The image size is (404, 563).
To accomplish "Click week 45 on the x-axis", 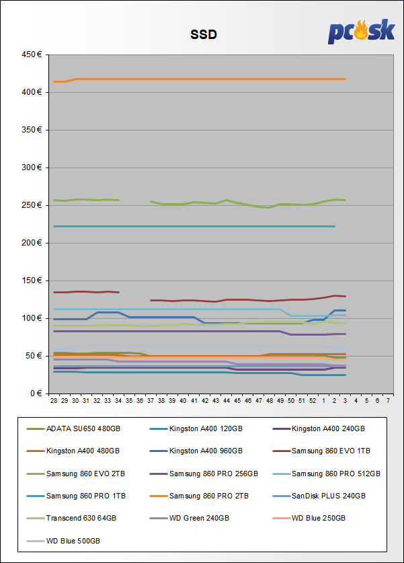I will point(237,401).
